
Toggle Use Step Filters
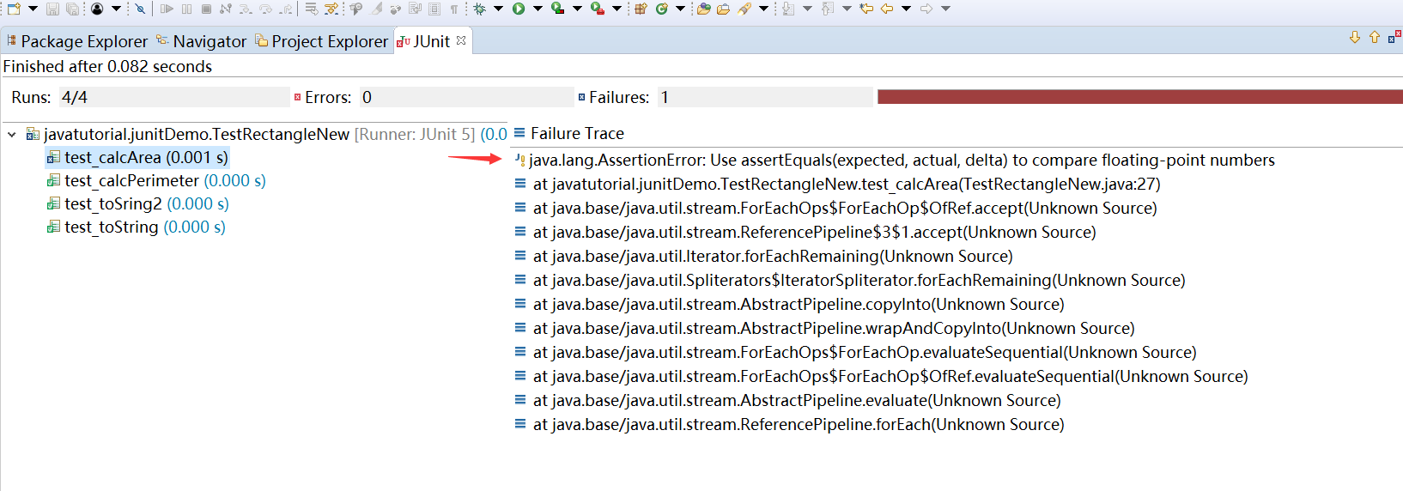(x=331, y=9)
